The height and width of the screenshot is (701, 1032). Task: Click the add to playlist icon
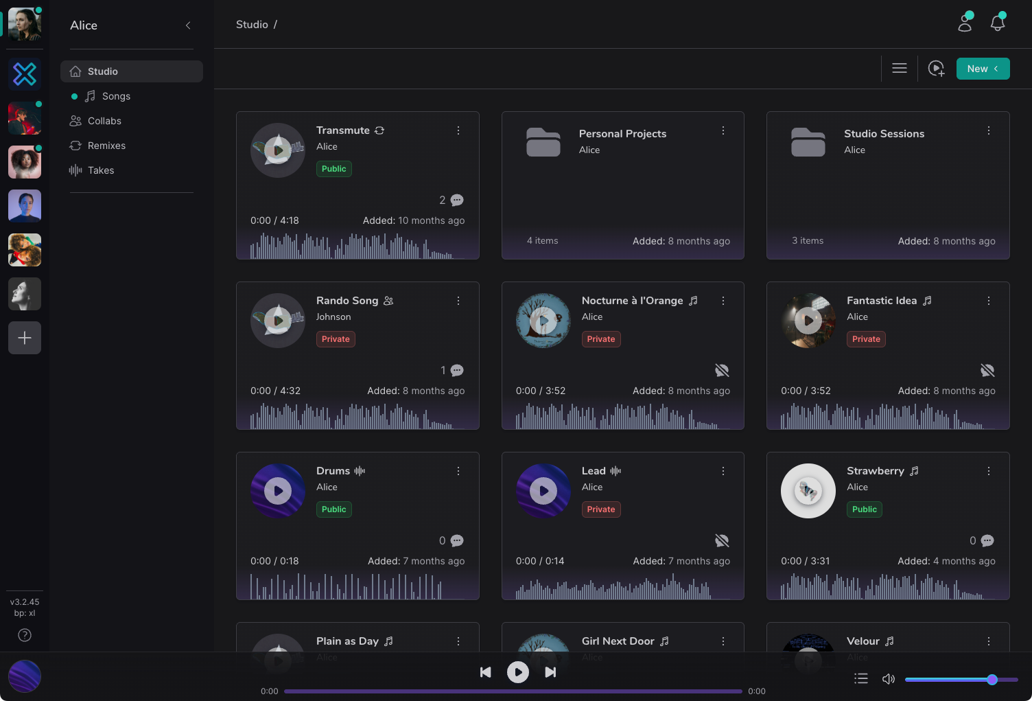coord(936,69)
